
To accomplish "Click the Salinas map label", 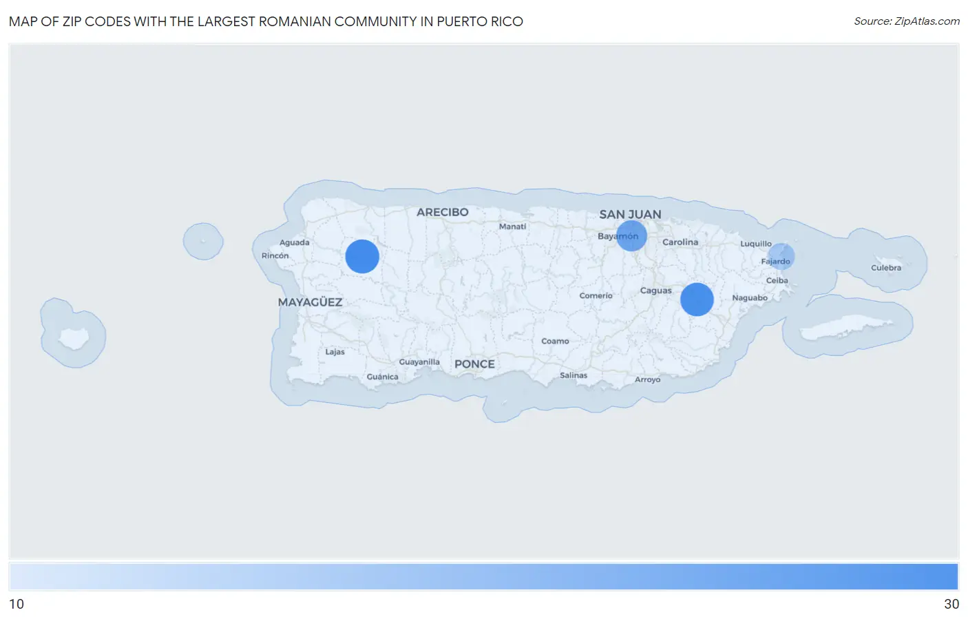I will point(574,375).
